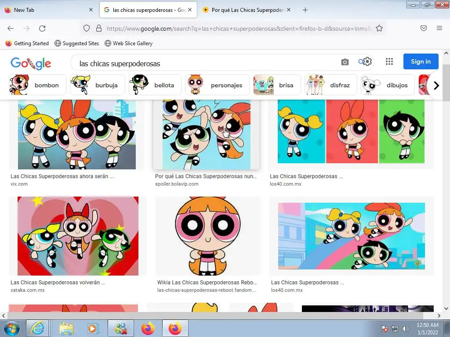Image resolution: width=450 pixels, height=337 pixels.
Task: Open the Suggested Sites bookmark
Action: 76,43
